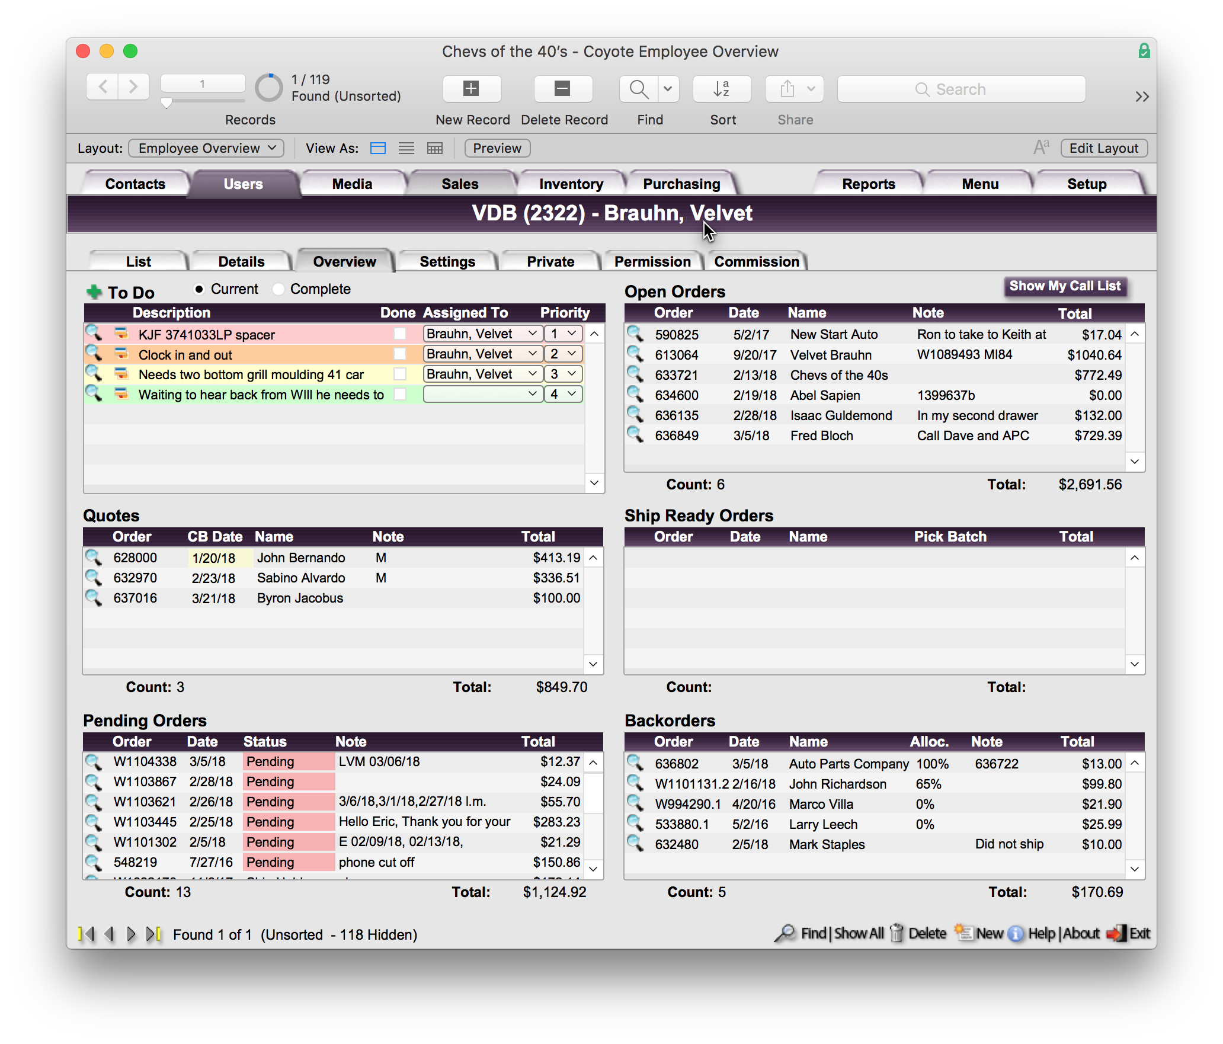Viewport: 1223px width, 1044px height.
Task: Open card icon for Clock in and out
Action: [x=121, y=354]
